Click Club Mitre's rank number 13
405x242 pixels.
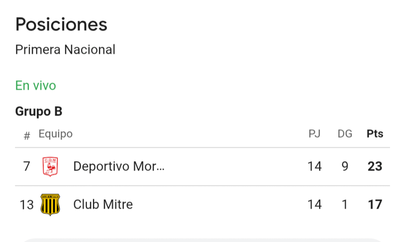pyautogui.click(x=26, y=204)
